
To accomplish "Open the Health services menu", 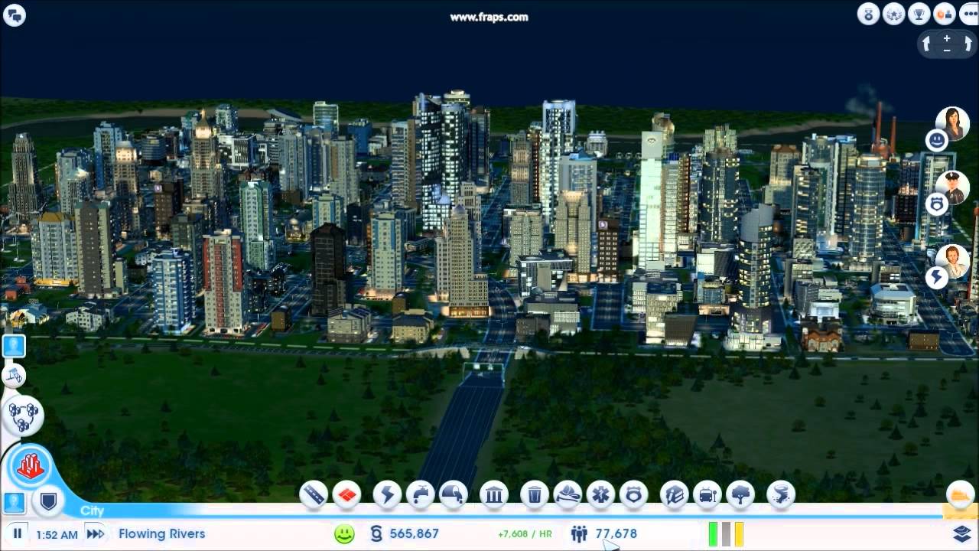I will pos(600,495).
